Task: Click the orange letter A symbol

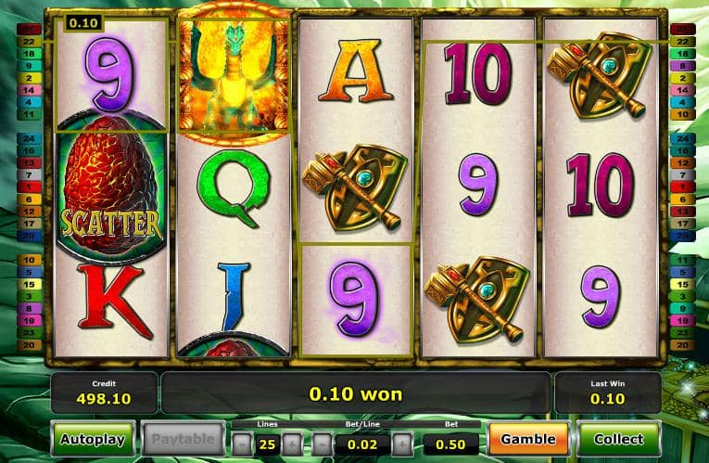Action: pyautogui.click(x=356, y=71)
